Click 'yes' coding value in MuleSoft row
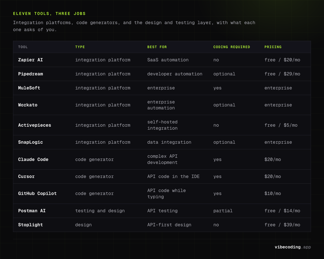 [x=217, y=88]
